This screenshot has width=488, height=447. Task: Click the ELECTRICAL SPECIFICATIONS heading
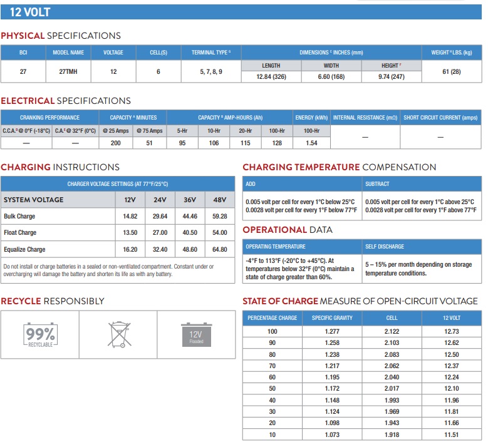66,101
